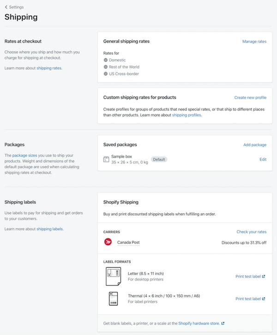The image size is (277, 335).
Task: Click the globe icon next to US Cross-border
Action: [106, 74]
